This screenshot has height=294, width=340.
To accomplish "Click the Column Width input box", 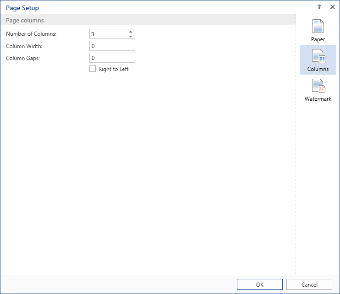I will pos(112,46).
